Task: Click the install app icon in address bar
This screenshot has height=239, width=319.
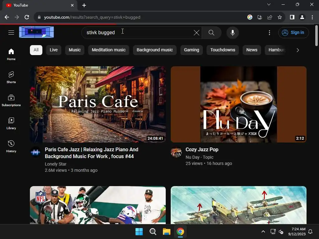Action: pyautogui.click(x=260, y=17)
